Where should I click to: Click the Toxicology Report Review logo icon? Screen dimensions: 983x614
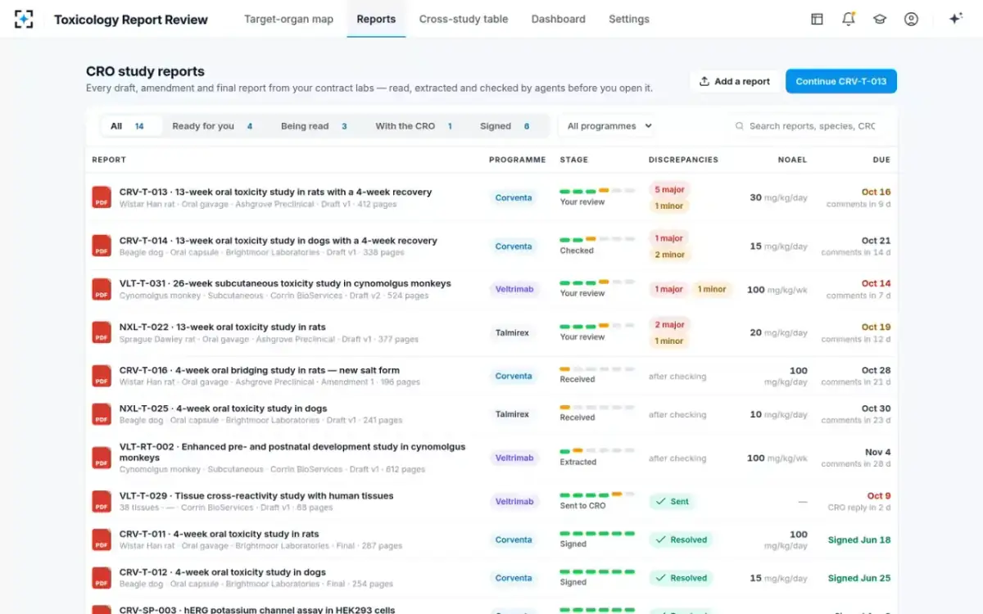click(24, 19)
